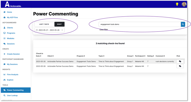Click the Programs monitor icon
Viewport: 191px width, 102px height.
coord(4,33)
